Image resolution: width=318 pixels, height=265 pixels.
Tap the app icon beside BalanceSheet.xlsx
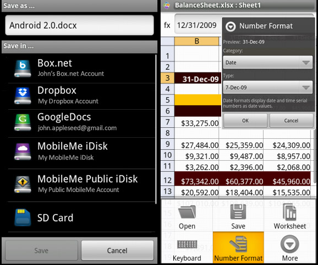pos(167,5)
